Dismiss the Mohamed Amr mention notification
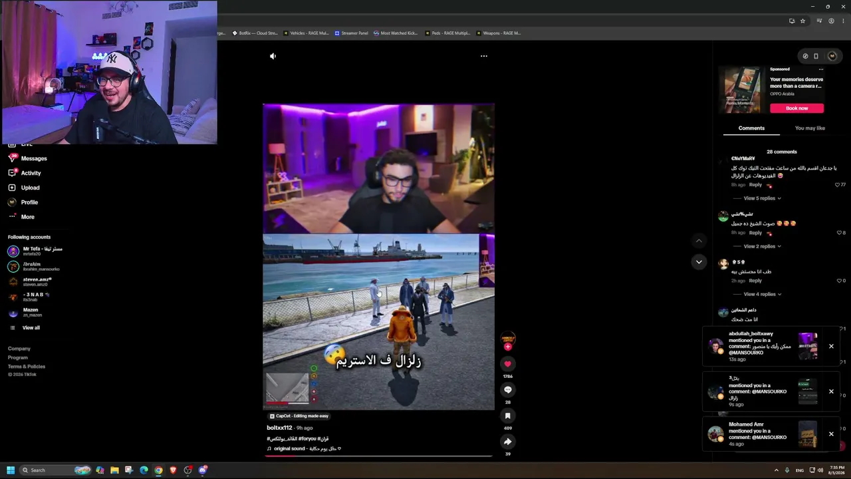This screenshot has height=479, width=851. point(831,434)
